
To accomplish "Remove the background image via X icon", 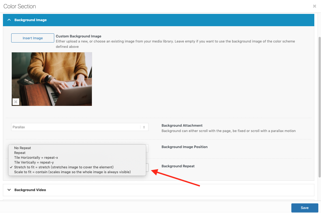I will [16, 102].
